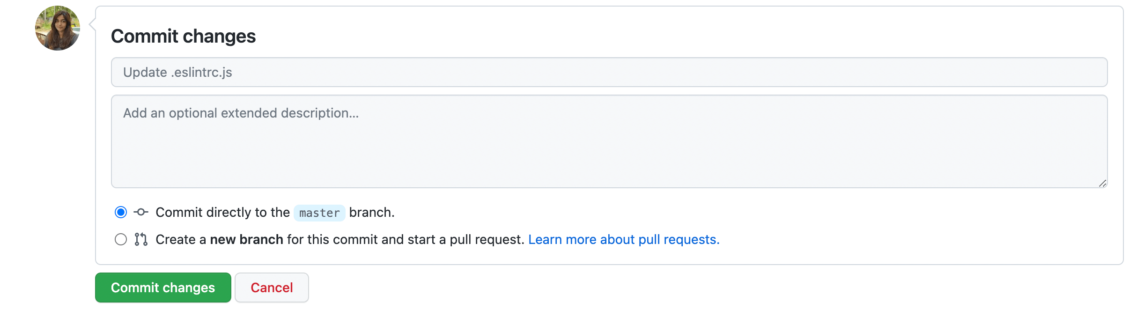Image resolution: width=1137 pixels, height=310 pixels.
Task: Click the git commit icon beside master option
Action: pyautogui.click(x=141, y=212)
